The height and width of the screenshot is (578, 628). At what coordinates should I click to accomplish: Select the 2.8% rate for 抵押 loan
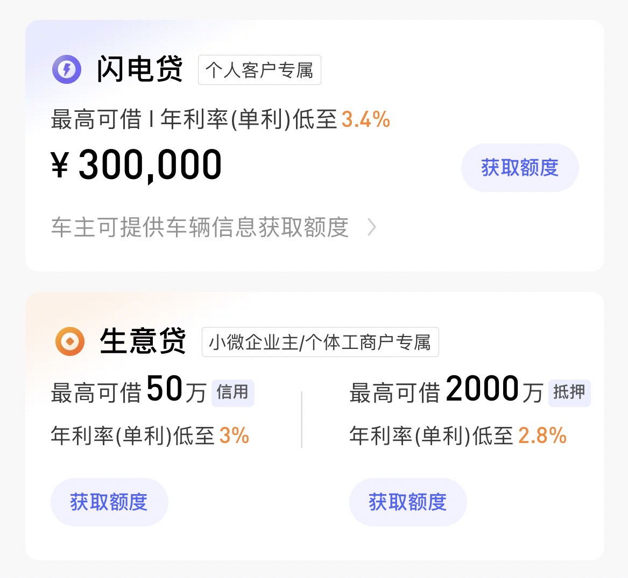pyautogui.click(x=544, y=435)
